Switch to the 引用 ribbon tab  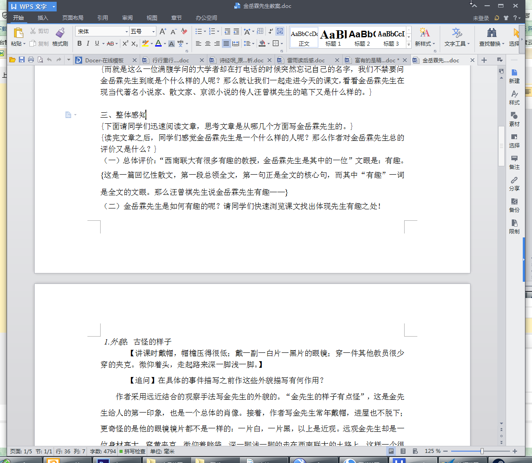pos(103,18)
